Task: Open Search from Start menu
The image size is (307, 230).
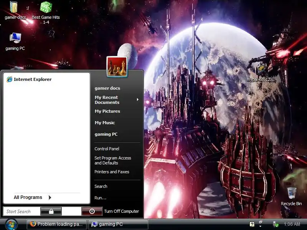Action: (101, 186)
